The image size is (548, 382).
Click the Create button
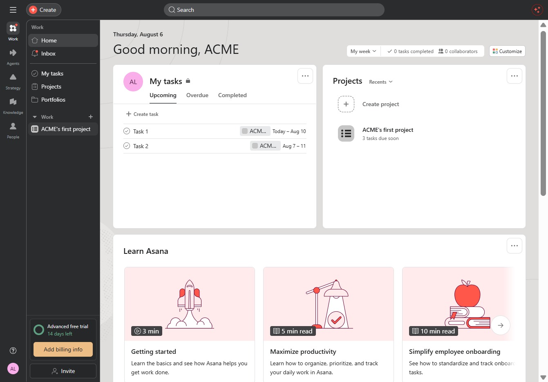pyautogui.click(x=44, y=10)
